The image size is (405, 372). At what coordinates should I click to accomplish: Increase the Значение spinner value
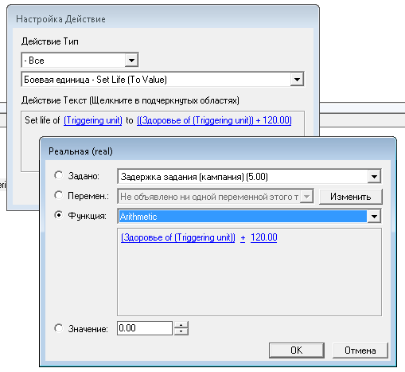click(181, 325)
